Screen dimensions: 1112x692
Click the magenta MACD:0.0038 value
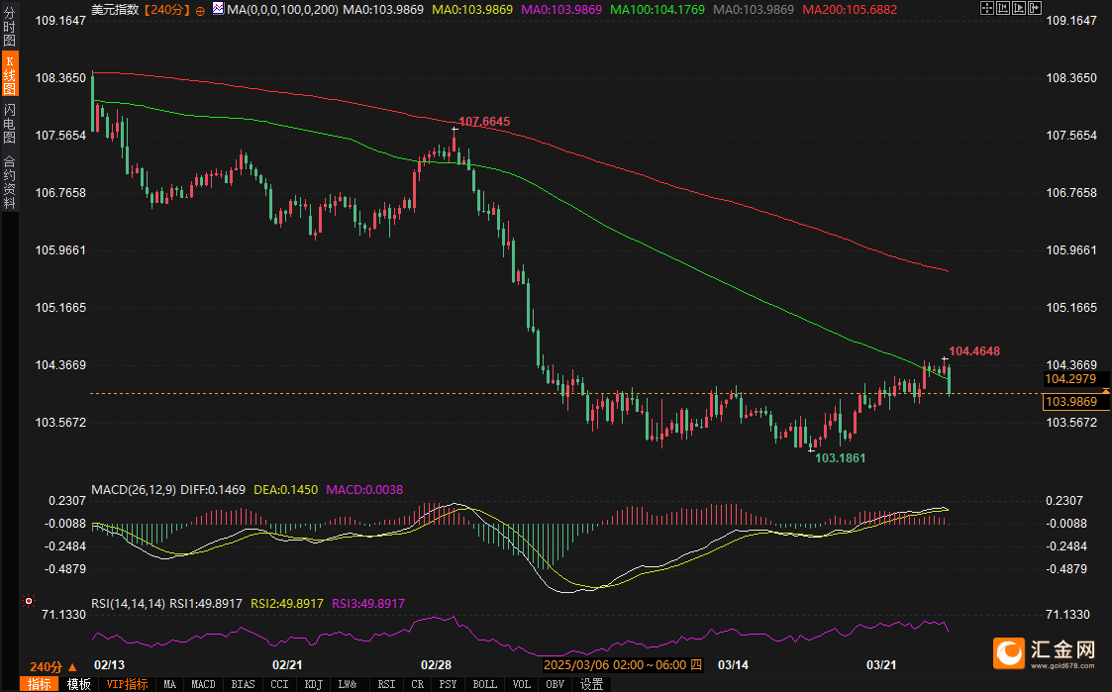tap(364, 490)
